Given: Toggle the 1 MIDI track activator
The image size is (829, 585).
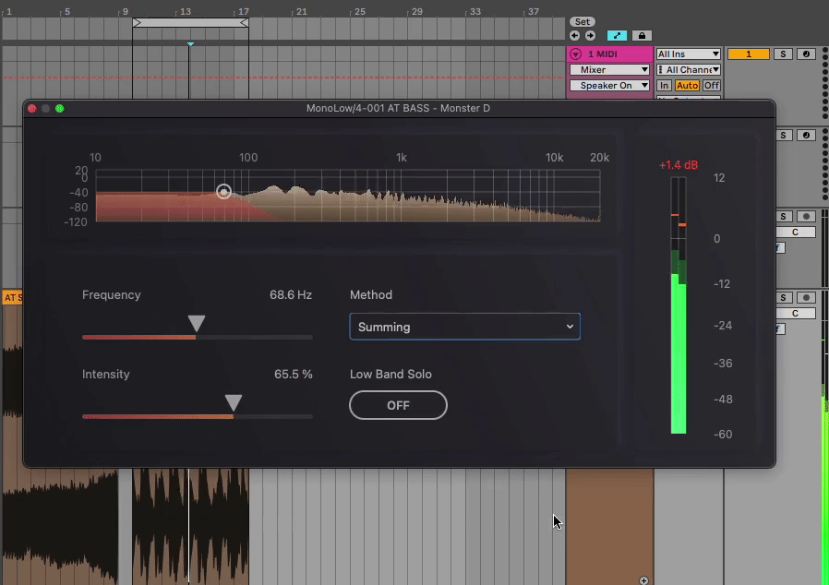Looking at the screenshot, I should pyautogui.click(x=748, y=54).
